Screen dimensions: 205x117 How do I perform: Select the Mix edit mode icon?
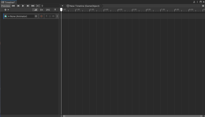click(x=35, y=10)
